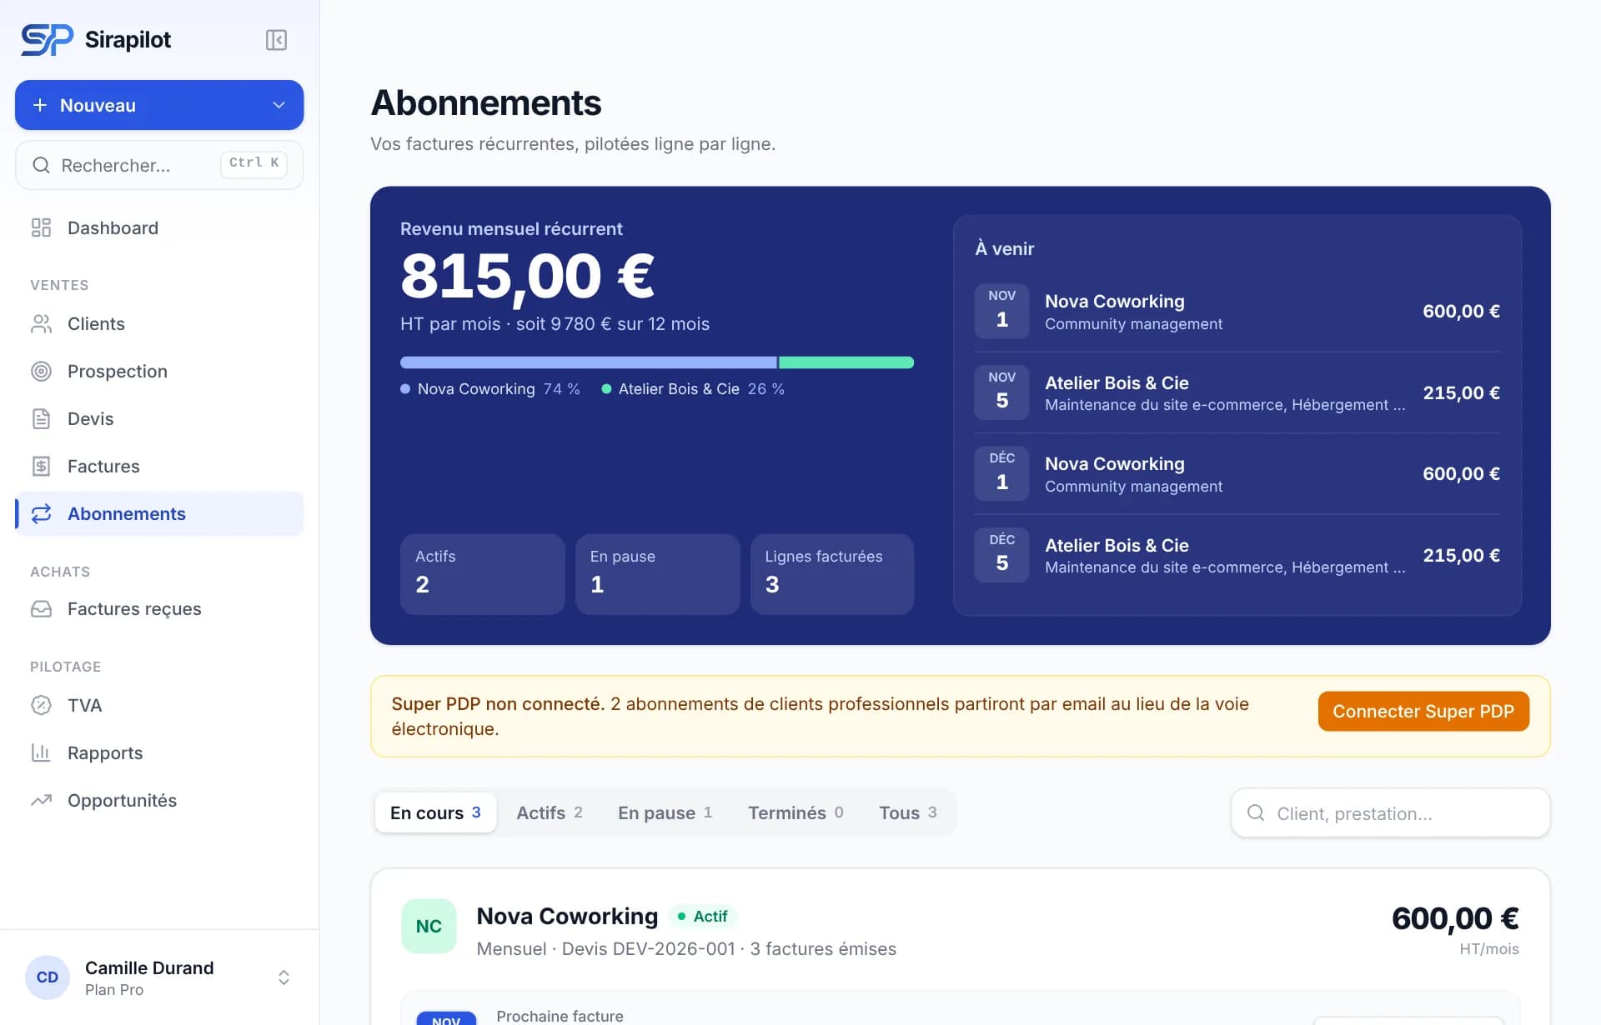Click the TVA percent badge icon
This screenshot has height=1025, width=1601.
pos(41,705)
